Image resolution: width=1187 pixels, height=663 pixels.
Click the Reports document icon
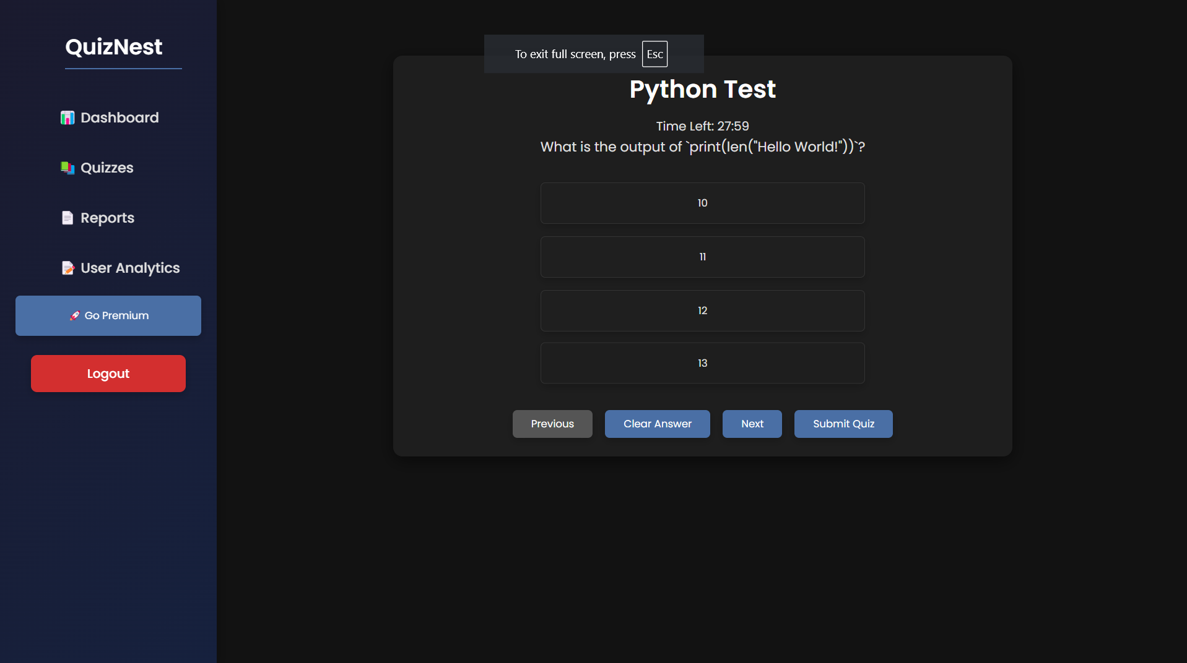click(67, 218)
